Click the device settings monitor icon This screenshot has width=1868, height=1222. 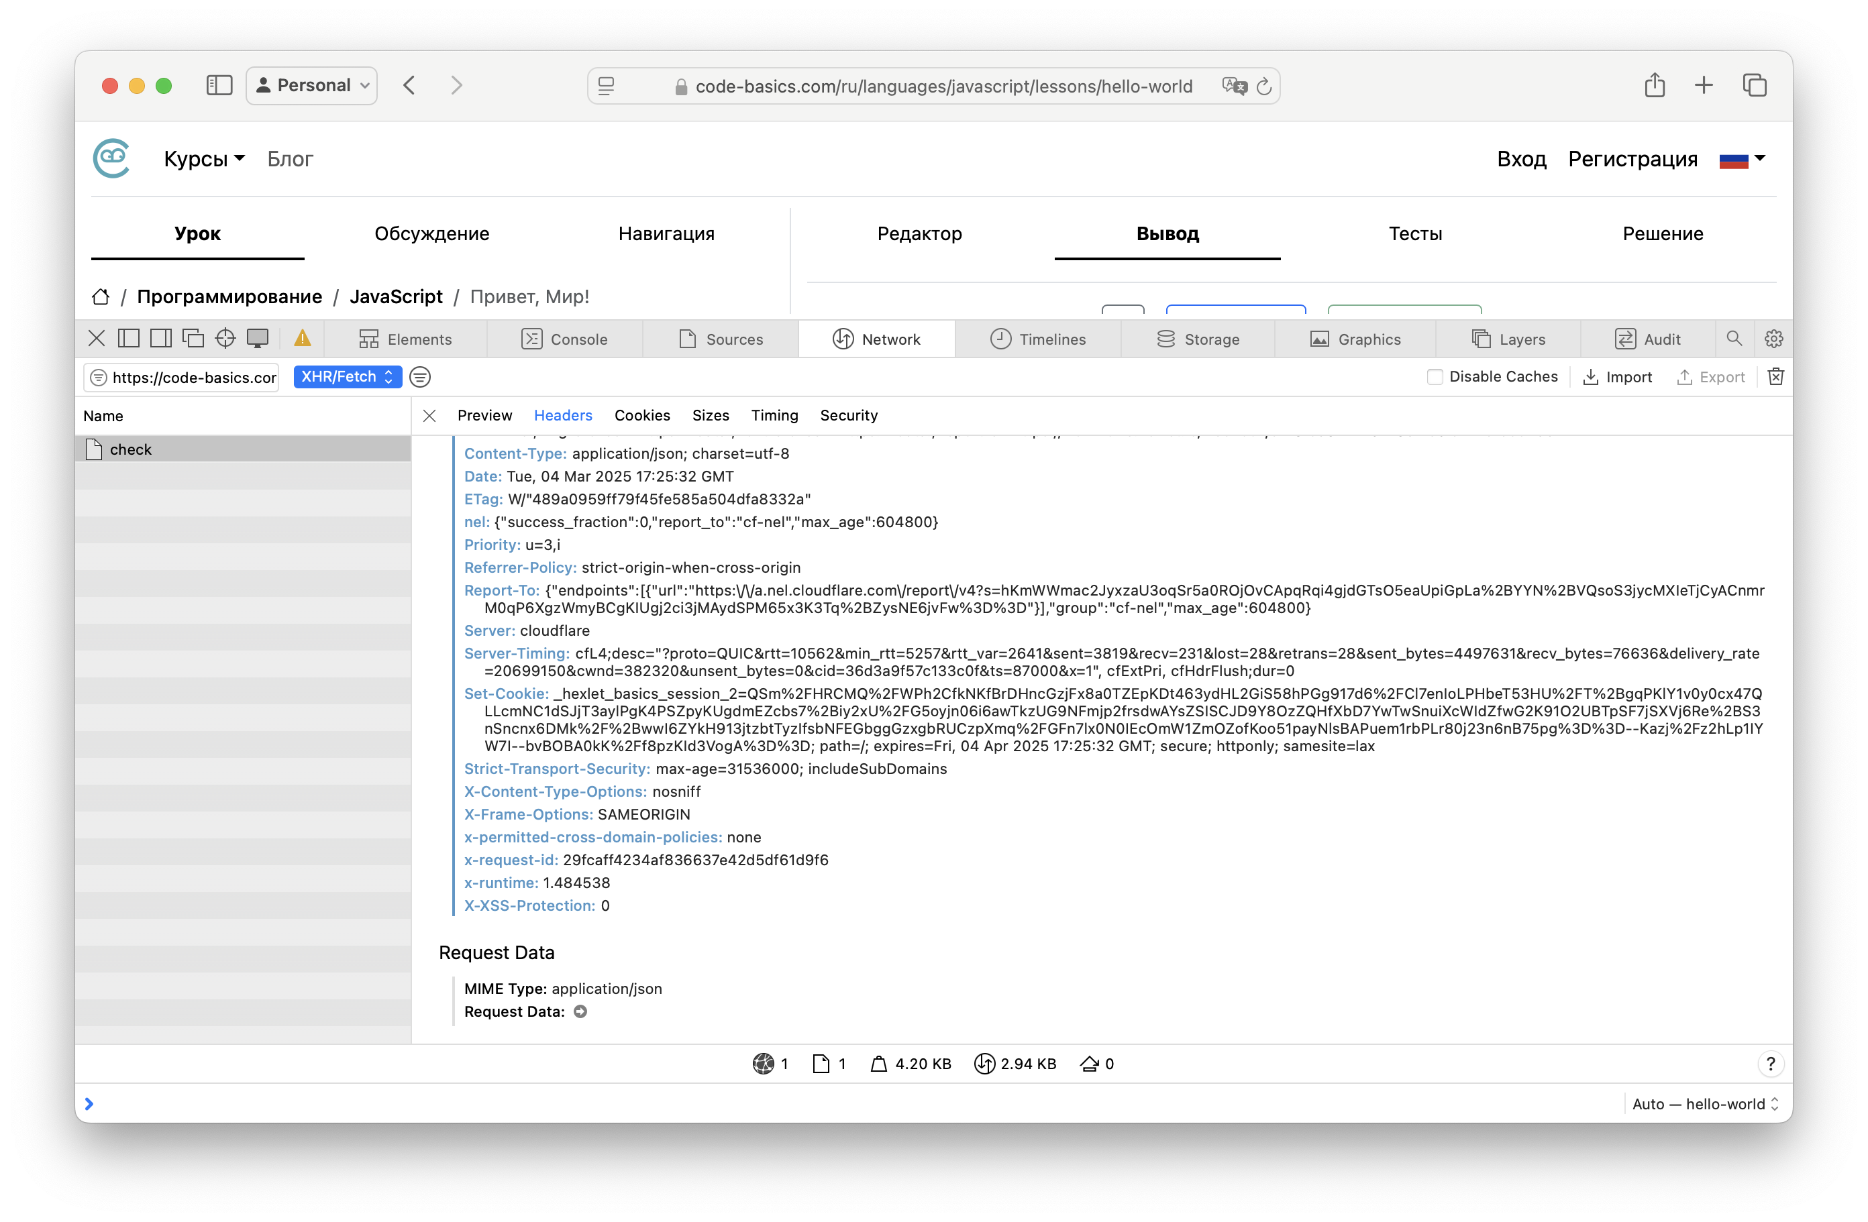coord(258,339)
